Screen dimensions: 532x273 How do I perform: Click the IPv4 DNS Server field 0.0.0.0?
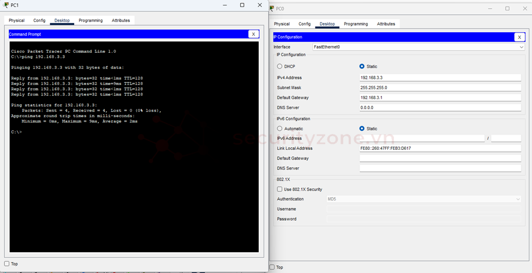click(440, 107)
